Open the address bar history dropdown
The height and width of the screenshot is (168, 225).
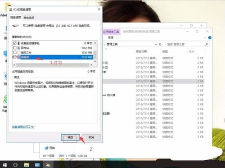click(x=156, y=45)
